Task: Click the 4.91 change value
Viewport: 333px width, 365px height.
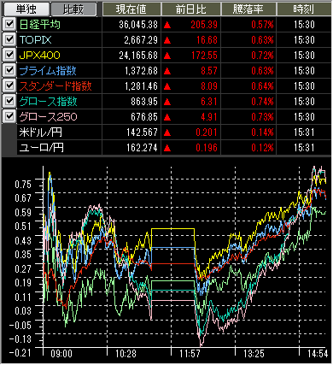Action: (x=209, y=117)
